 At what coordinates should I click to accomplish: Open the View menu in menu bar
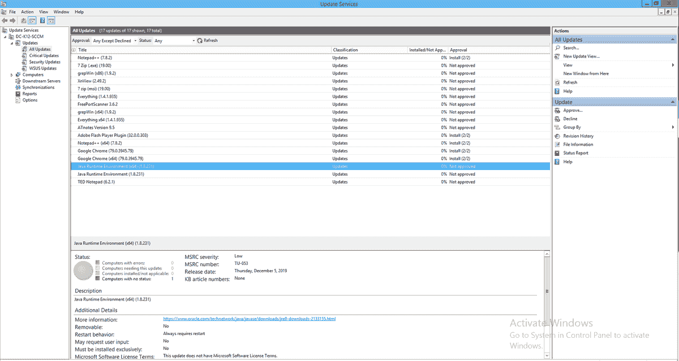click(x=44, y=12)
